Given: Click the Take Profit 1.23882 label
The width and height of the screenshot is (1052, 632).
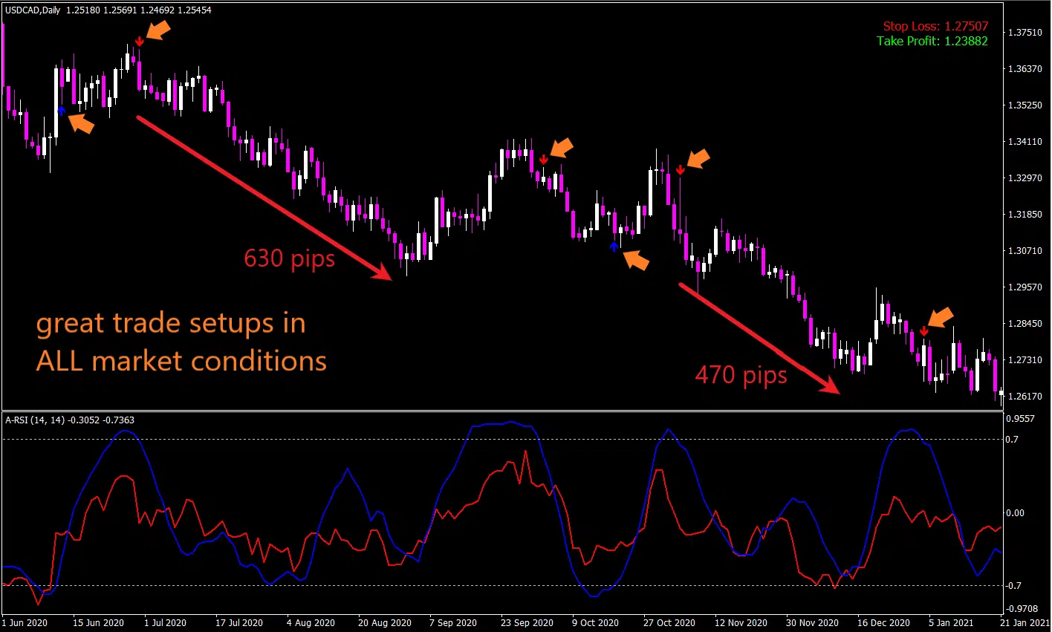Looking at the screenshot, I should pyautogui.click(x=932, y=41).
